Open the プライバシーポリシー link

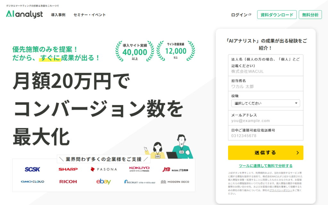click(281, 190)
